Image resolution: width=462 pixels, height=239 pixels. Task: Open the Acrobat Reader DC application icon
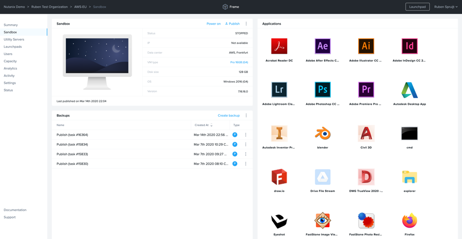pos(279,46)
